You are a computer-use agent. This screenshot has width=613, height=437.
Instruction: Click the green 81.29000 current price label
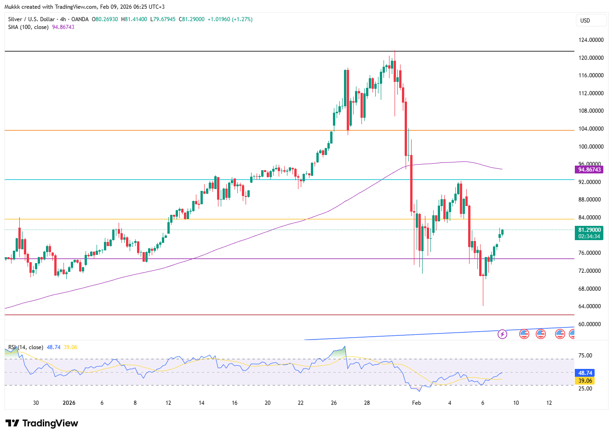click(589, 230)
